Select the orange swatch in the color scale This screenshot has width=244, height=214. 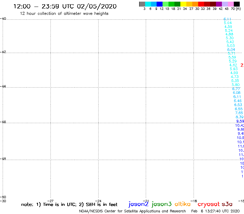tap(195, 4)
